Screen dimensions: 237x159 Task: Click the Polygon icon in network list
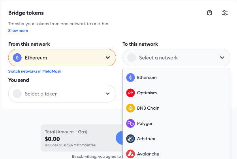[130, 123]
